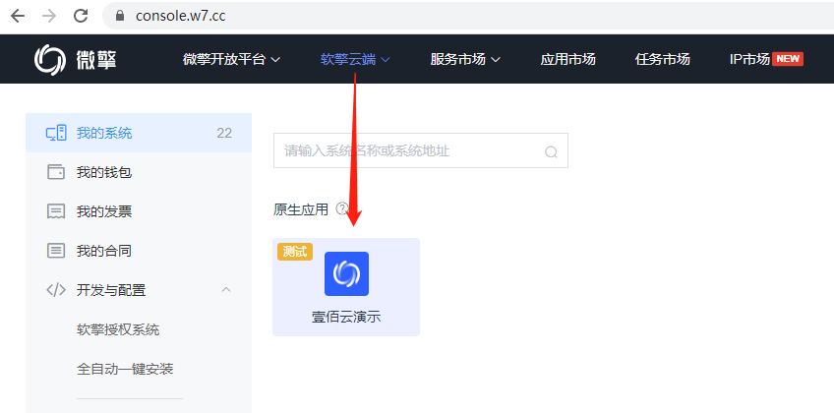Reload the page with refresh icon

(x=81, y=16)
